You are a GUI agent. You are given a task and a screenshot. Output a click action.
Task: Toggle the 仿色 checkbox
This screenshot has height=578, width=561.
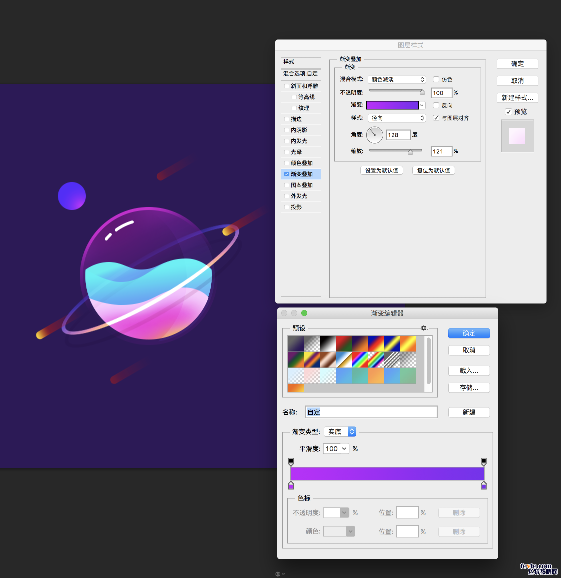(x=436, y=79)
